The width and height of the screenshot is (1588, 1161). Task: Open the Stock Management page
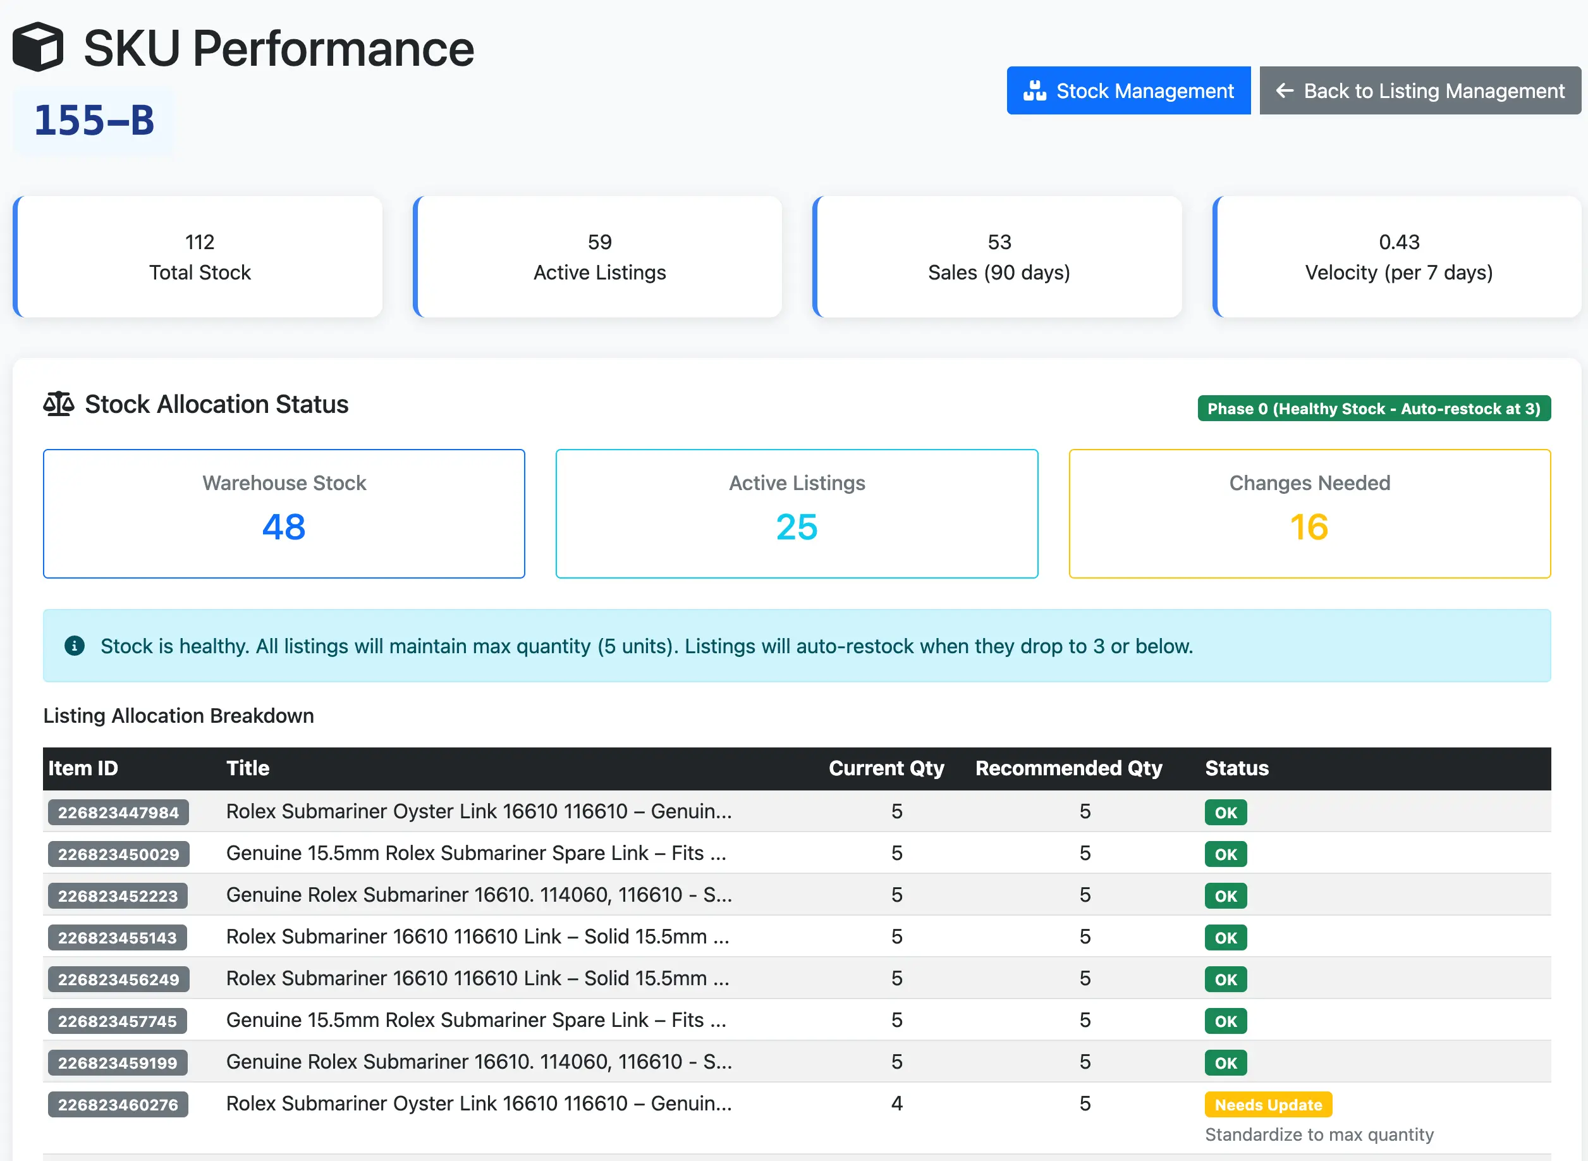point(1128,90)
